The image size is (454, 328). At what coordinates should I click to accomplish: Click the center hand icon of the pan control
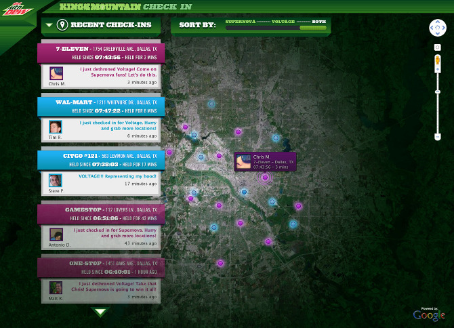coord(438,28)
